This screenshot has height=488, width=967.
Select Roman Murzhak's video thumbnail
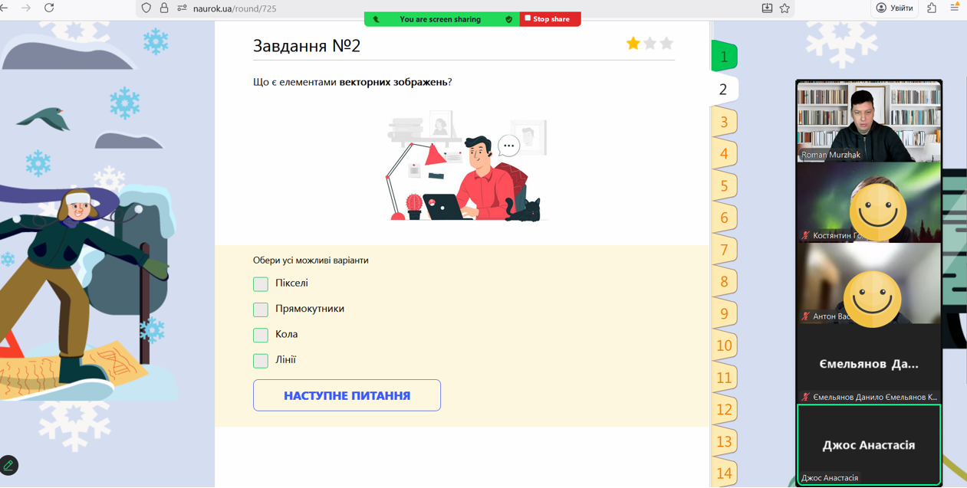(869, 121)
